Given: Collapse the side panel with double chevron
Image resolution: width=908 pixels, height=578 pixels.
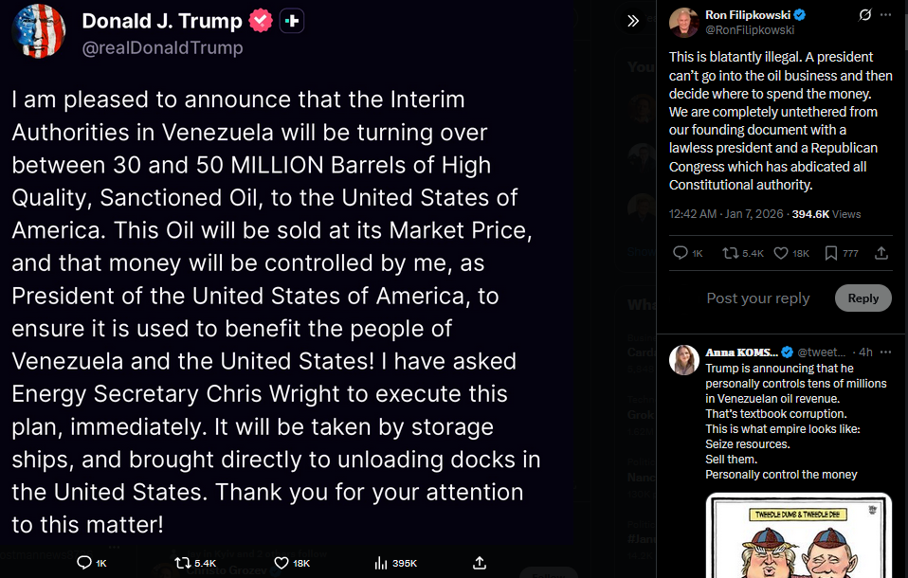Looking at the screenshot, I should 633,21.
